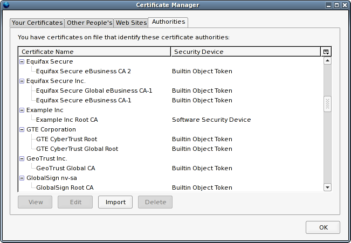The height and width of the screenshot is (243, 351).
Task: Collapse the GTE Corporation group
Action: click(x=22, y=129)
